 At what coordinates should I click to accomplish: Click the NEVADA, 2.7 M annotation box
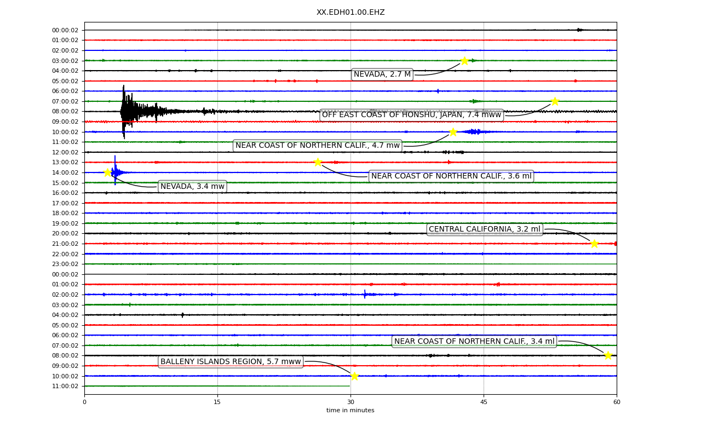pos(382,74)
